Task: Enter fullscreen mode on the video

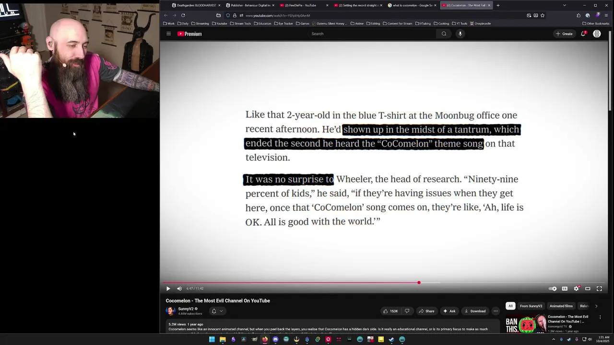Action: [x=599, y=288]
